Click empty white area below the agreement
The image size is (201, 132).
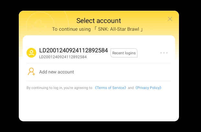99,105
